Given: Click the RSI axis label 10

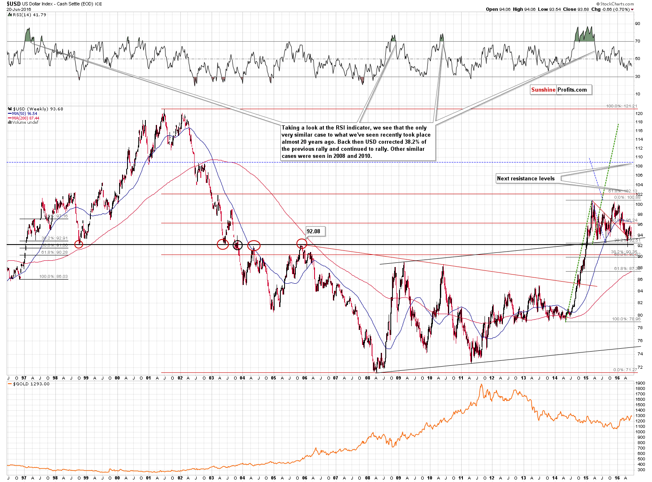Looking at the screenshot, I should pos(637,94).
